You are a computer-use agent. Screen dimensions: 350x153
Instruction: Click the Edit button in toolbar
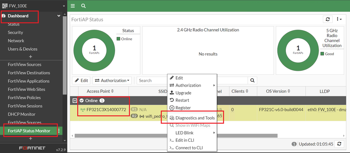[81, 80]
